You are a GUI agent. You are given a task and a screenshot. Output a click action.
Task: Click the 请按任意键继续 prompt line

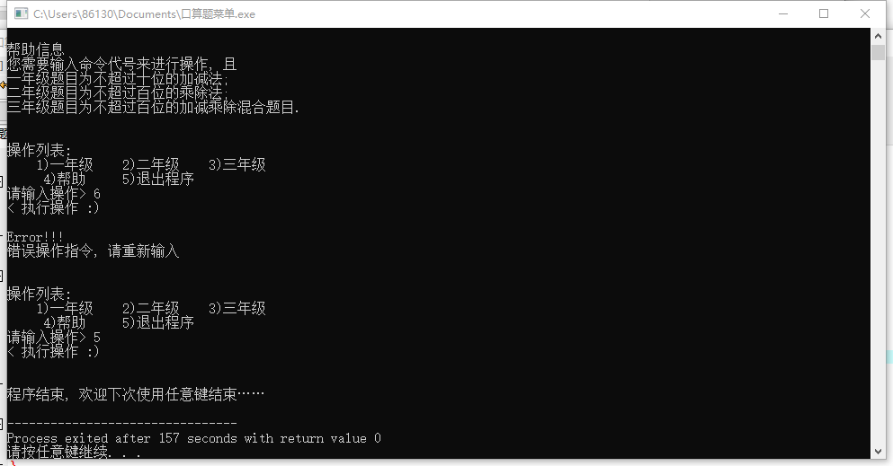(74, 453)
